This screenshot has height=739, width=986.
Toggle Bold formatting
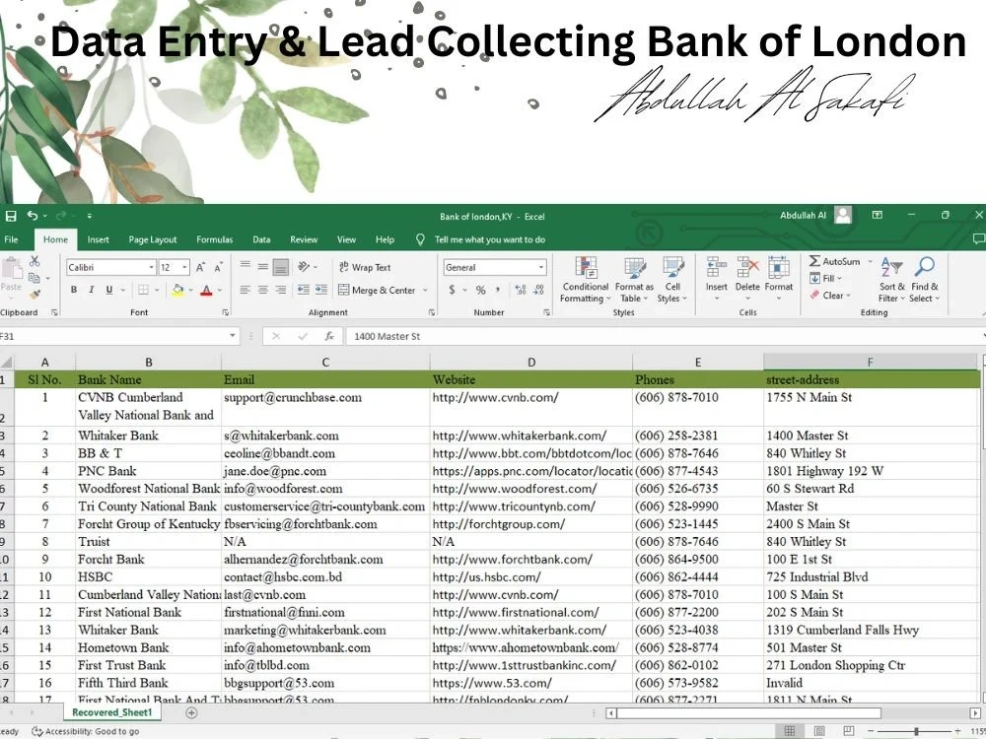click(x=74, y=290)
